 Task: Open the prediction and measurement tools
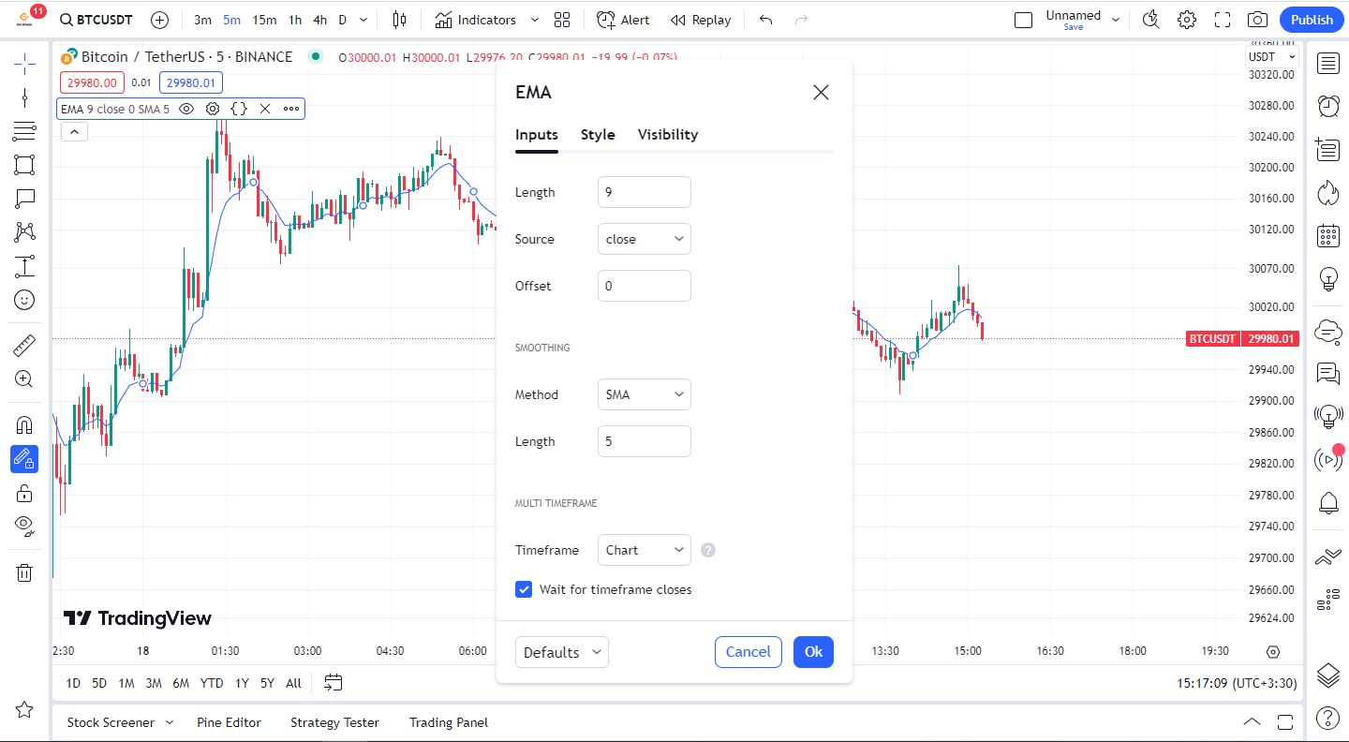point(24,266)
